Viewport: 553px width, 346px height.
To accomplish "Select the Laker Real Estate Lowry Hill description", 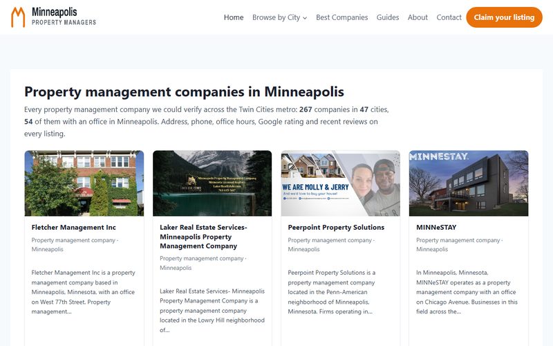I will coord(212,311).
